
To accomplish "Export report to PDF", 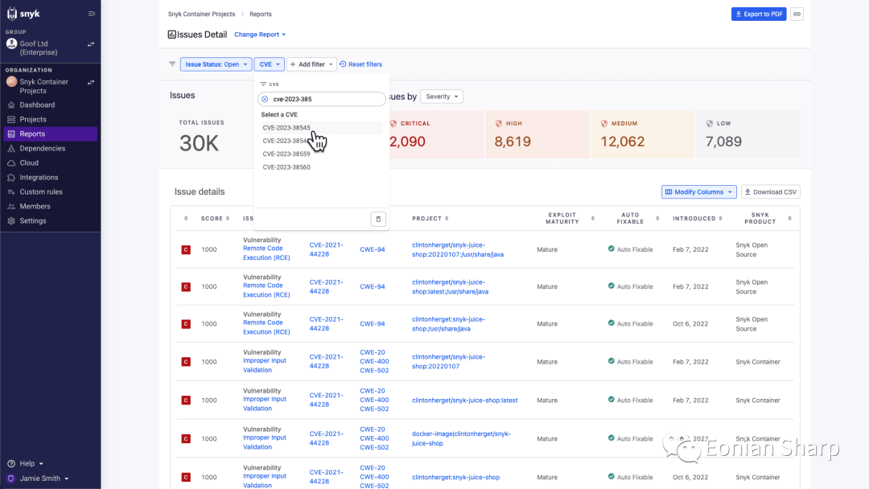I will [x=759, y=14].
